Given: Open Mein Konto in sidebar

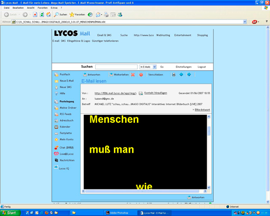Looking at the screenshot, I should (64, 139).
